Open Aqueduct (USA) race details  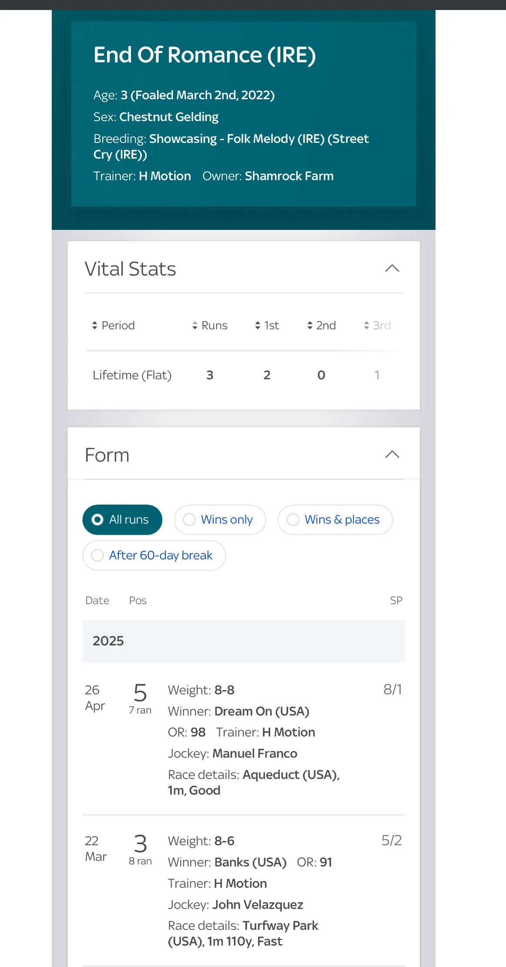pos(254,782)
